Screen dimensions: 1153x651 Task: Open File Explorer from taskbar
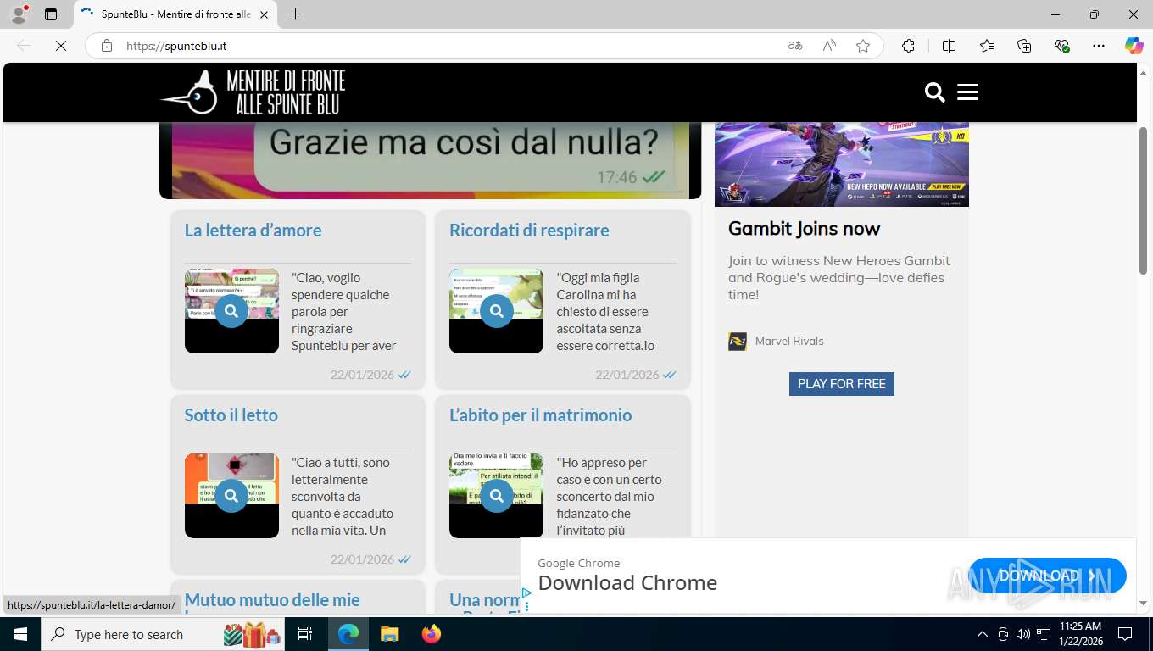pos(389,634)
